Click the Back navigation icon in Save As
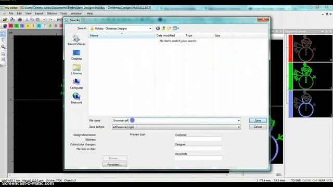 click(x=158, y=28)
